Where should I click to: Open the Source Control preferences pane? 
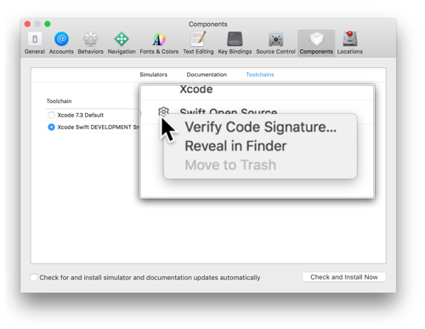click(275, 43)
